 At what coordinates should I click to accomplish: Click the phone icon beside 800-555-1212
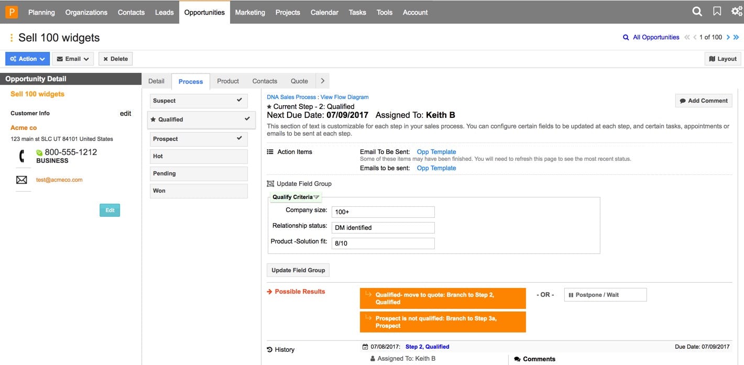point(21,156)
